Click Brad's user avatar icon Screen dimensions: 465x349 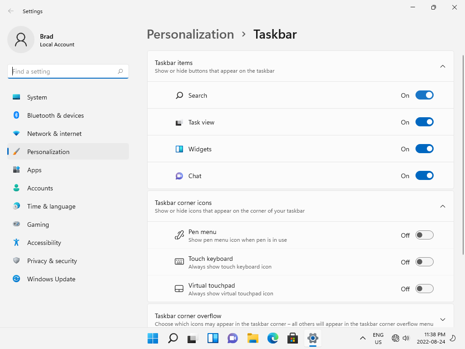point(21,40)
